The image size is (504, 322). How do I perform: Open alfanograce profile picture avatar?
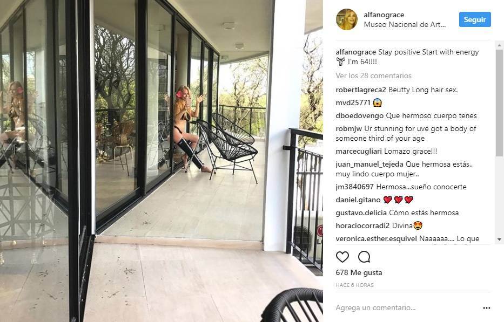point(346,19)
